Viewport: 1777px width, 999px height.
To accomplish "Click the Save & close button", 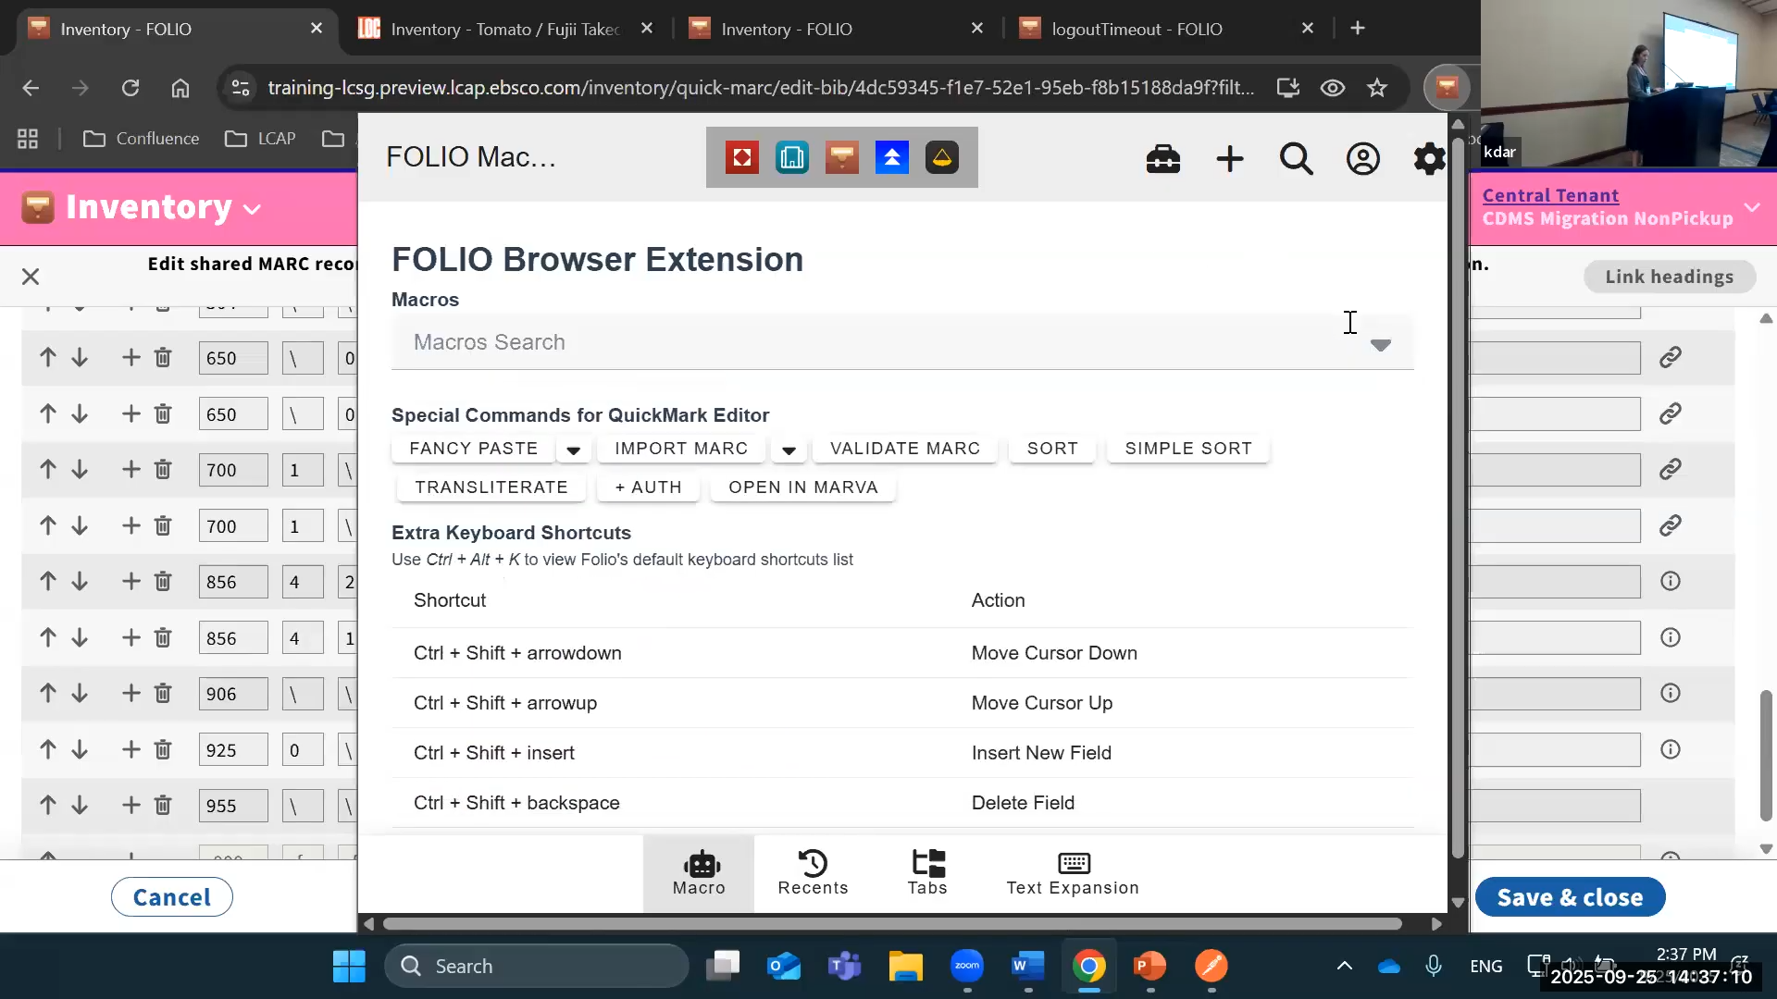I will point(1570,897).
